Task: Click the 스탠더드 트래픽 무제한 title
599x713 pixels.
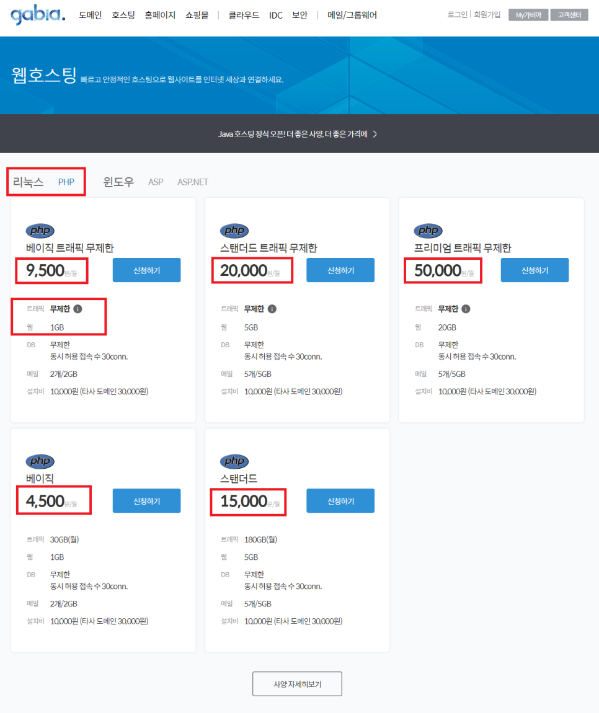Action: point(268,248)
